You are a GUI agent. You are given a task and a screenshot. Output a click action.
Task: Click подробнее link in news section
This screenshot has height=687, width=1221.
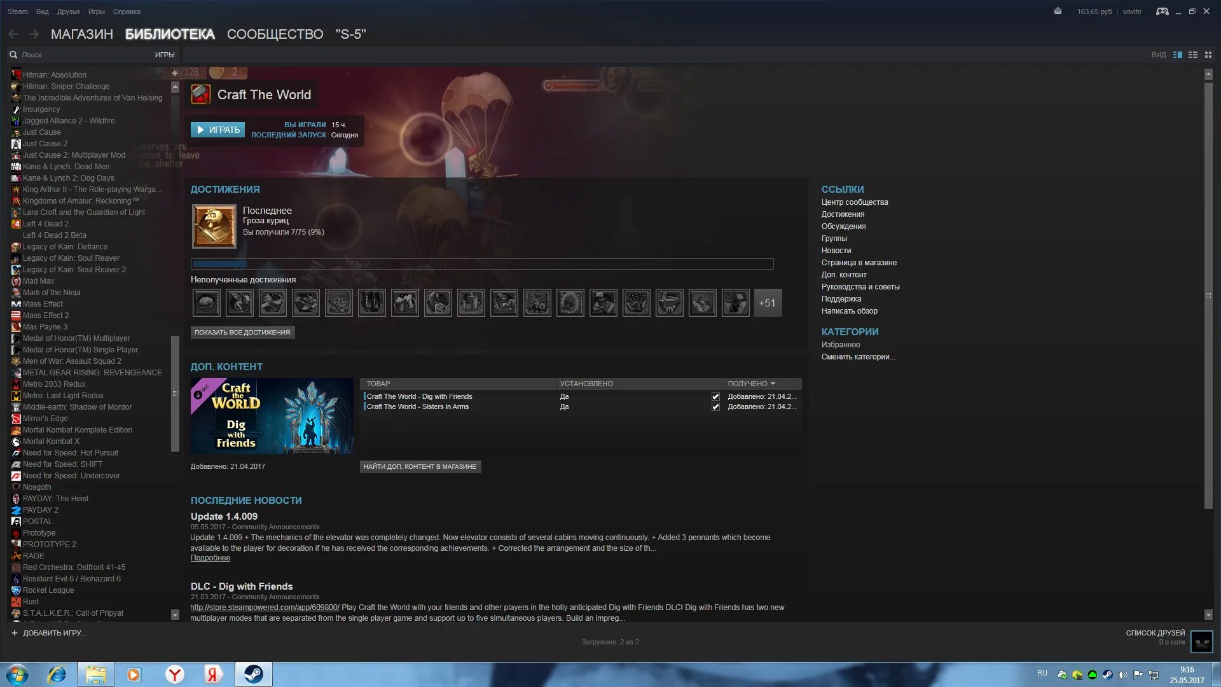tap(210, 558)
